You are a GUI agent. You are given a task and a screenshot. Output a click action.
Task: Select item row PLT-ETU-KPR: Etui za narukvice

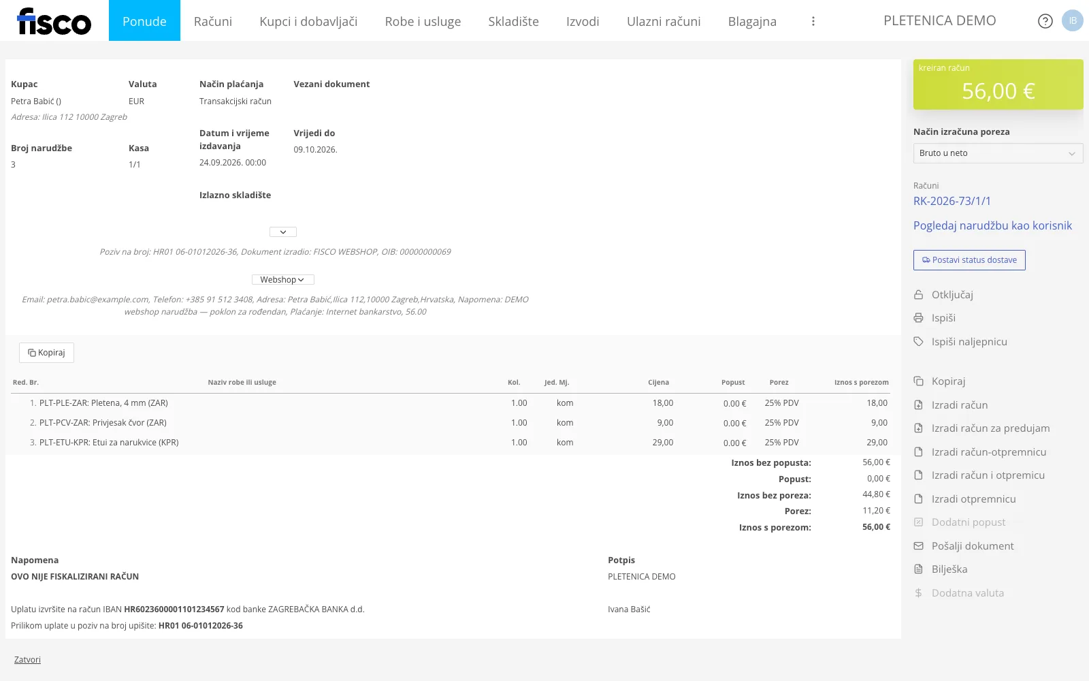point(451,443)
